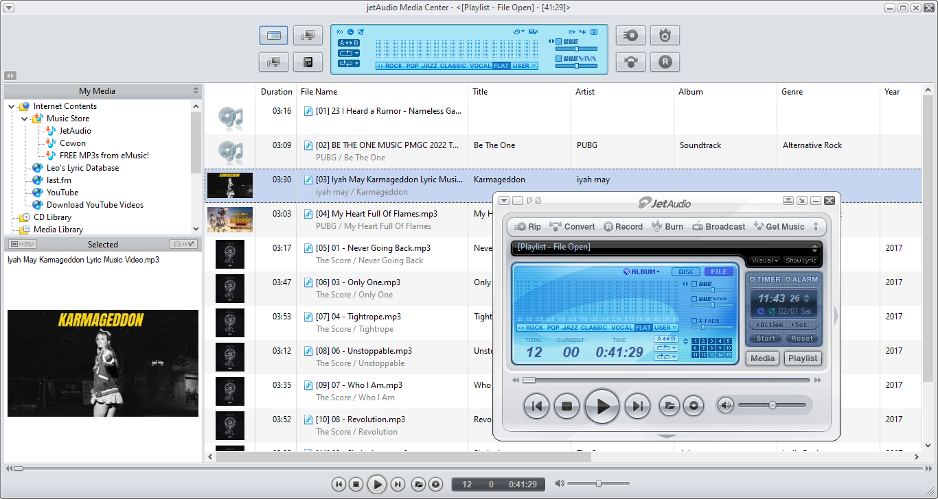Image resolution: width=938 pixels, height=499 pixels.
Task: Enable BBE checkbox in the JetAudio player
Action: (x=694, y=284)
